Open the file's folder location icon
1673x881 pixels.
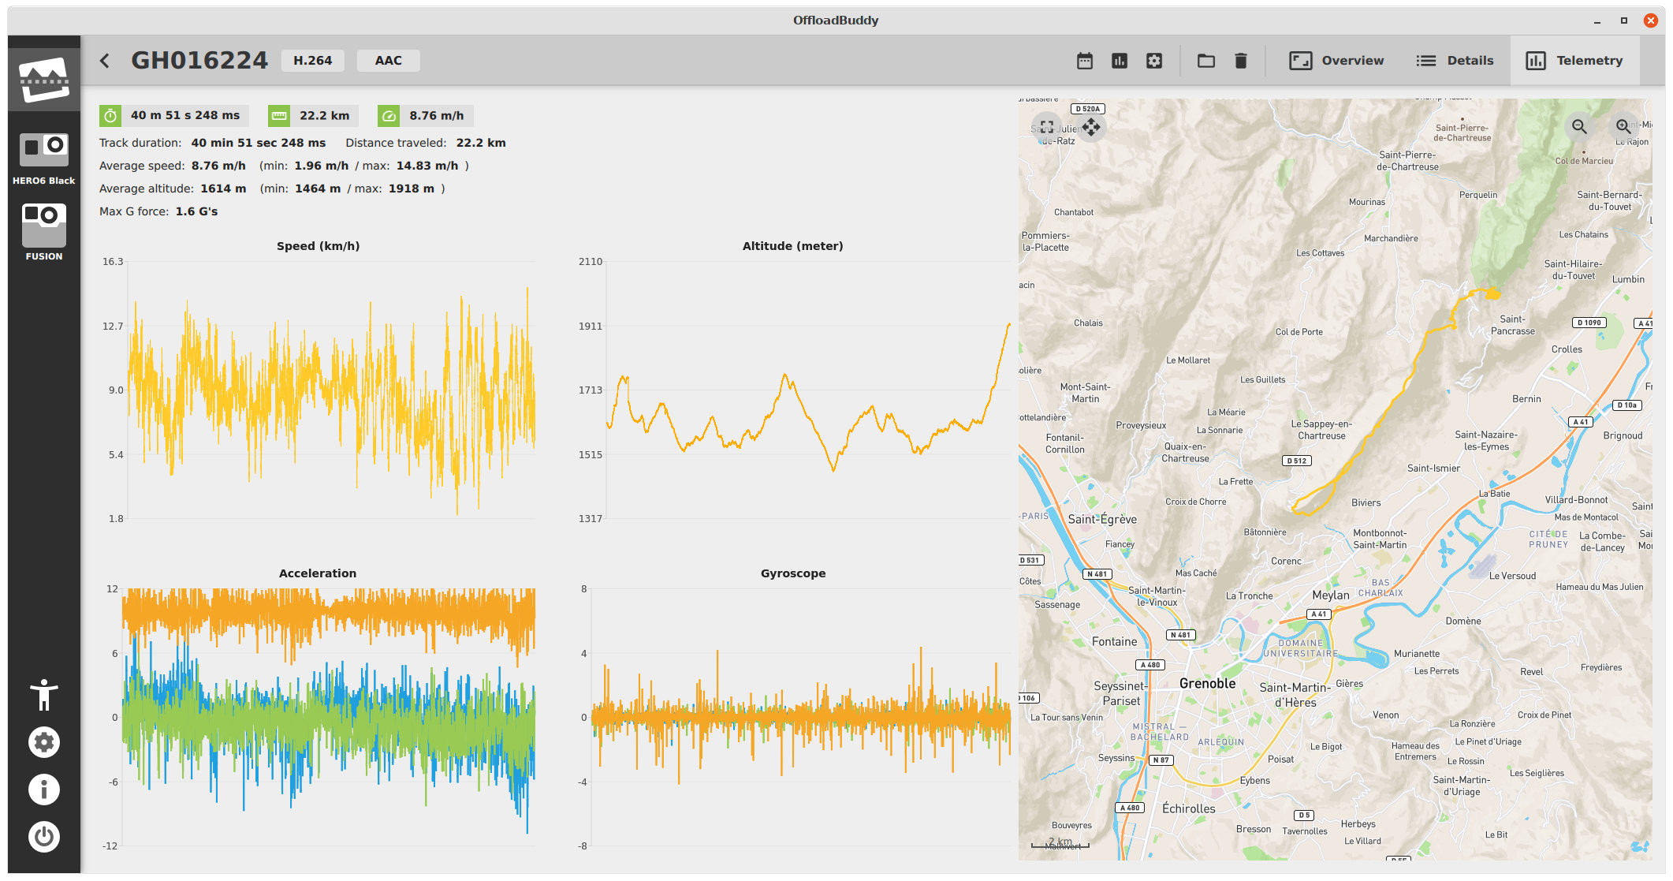pyautogui.click(x=1206, y=61)
